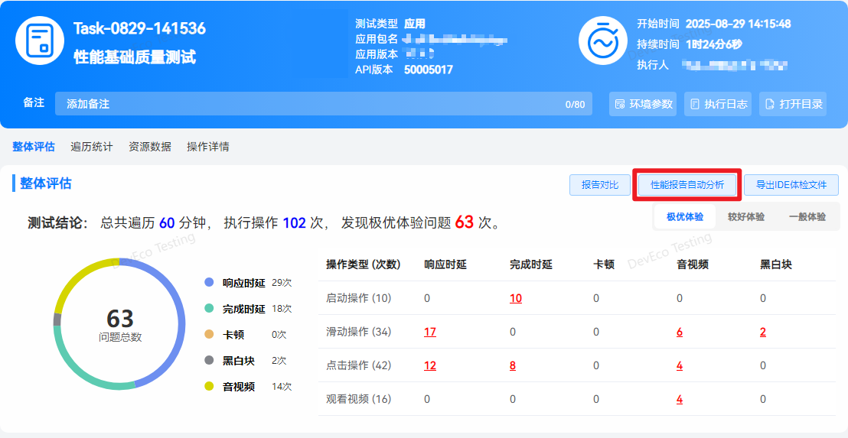Viewport: 848px width, 438px height.
Task: Click the stopwatch duration icon
Action: pyautogui.click(x=603, y=40)
